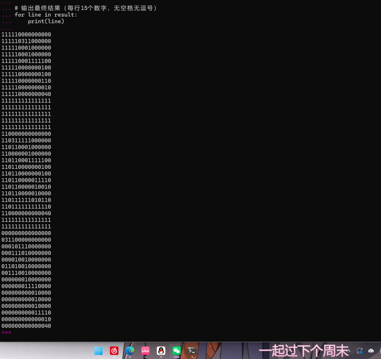
Task: Click output line 111110311000000
Action: (26, 41)
